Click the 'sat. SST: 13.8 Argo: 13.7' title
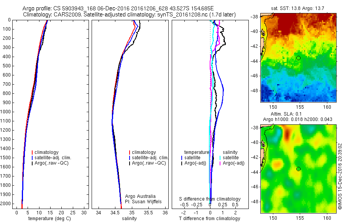 click(298, 8)
